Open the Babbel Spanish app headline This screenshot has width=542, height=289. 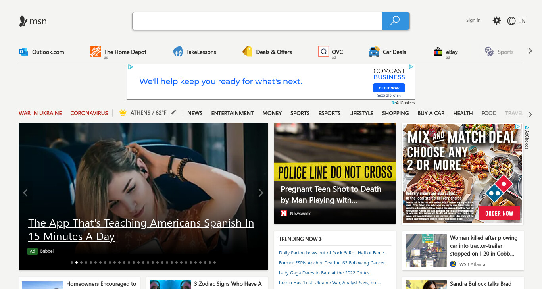[141, 230]
